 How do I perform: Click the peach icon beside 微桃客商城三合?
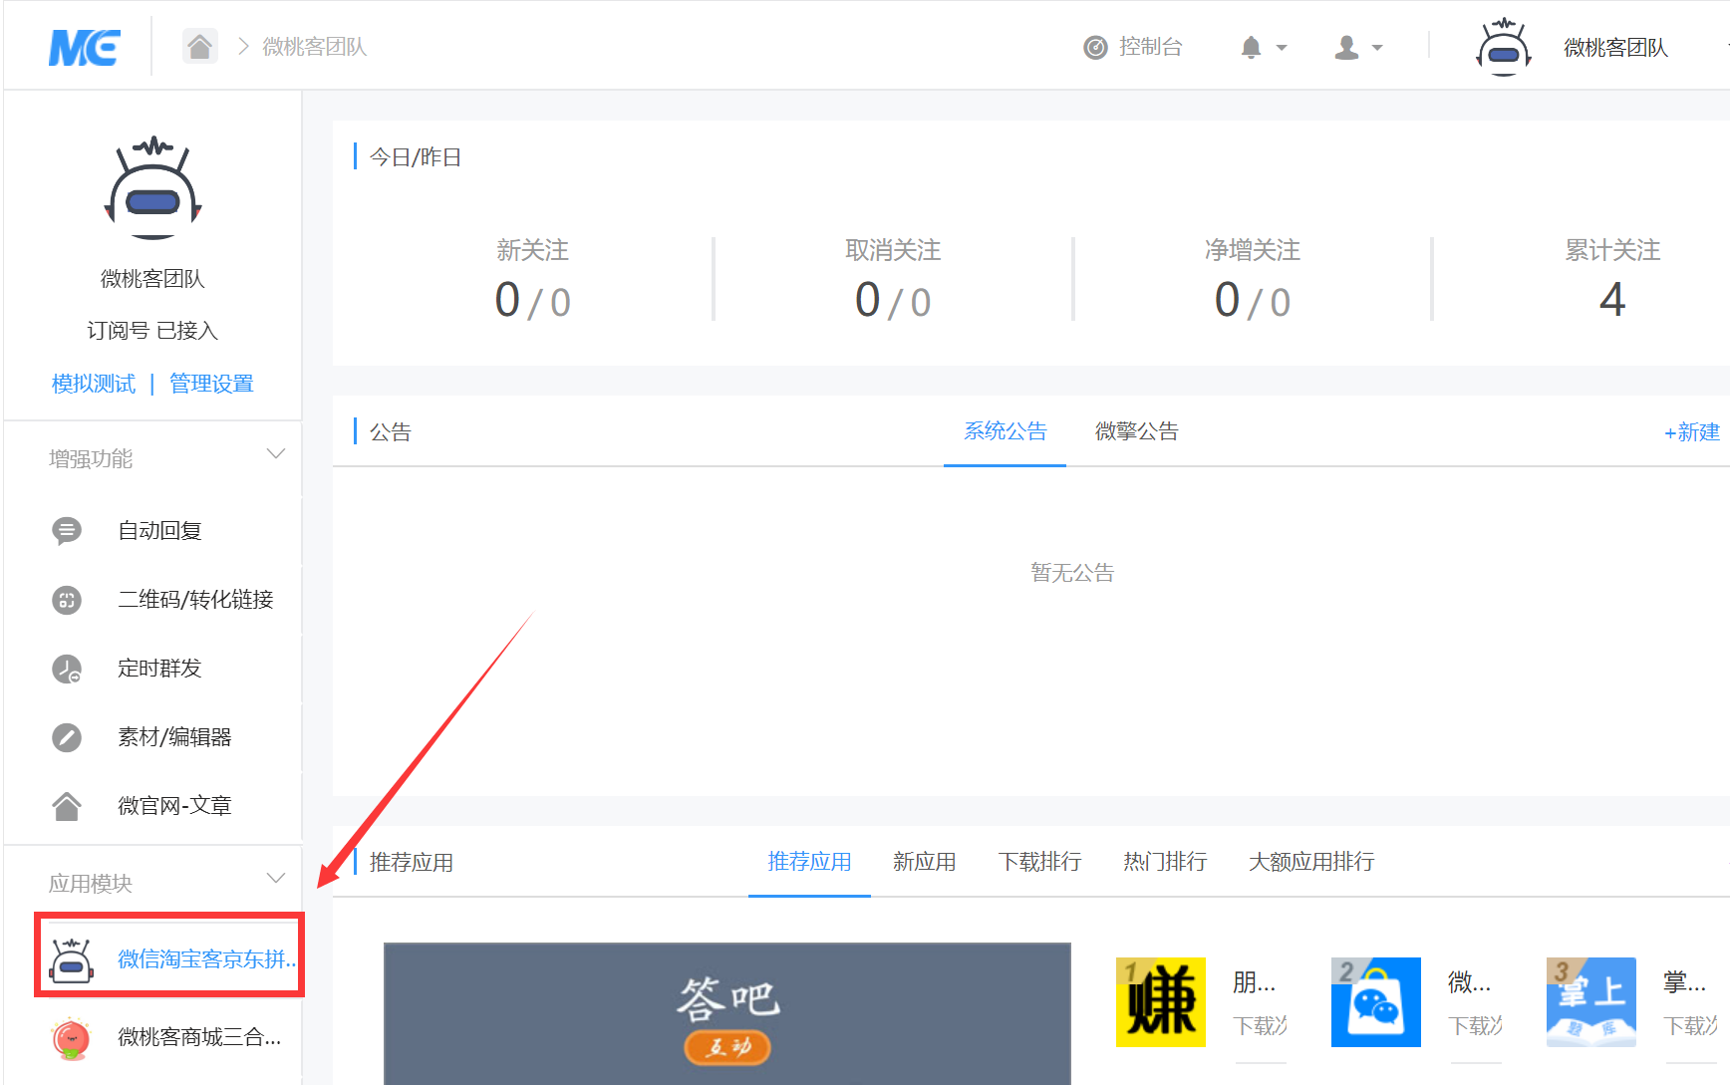tap(71, 1038)
